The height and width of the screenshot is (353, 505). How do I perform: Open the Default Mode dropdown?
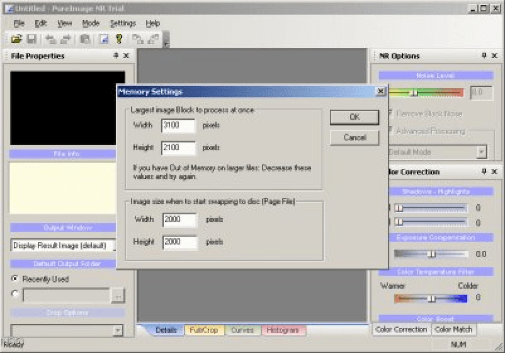[x=482, y=152]
